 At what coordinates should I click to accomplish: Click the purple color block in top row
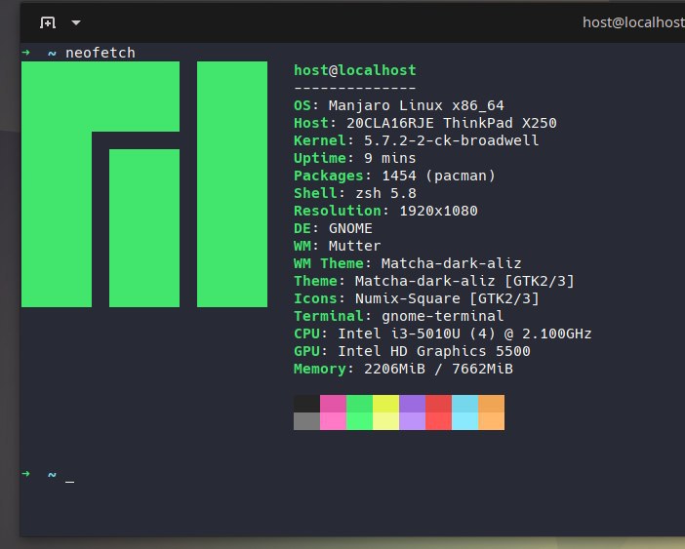click(413, 404)
